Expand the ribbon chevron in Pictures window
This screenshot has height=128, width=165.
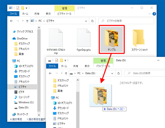pos(149,14)
